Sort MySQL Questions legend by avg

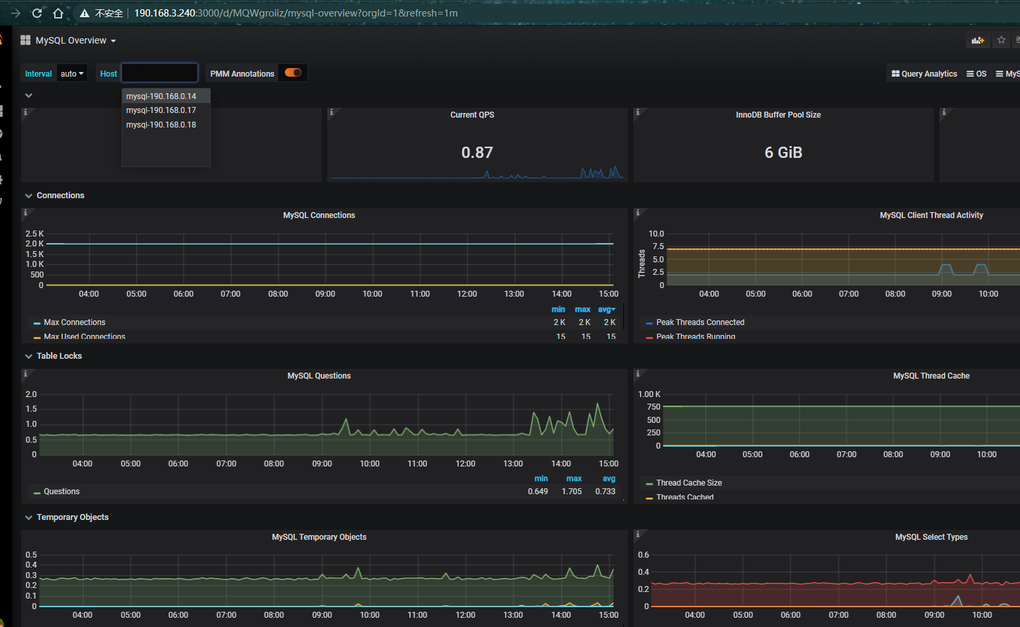tap(609, 478)
